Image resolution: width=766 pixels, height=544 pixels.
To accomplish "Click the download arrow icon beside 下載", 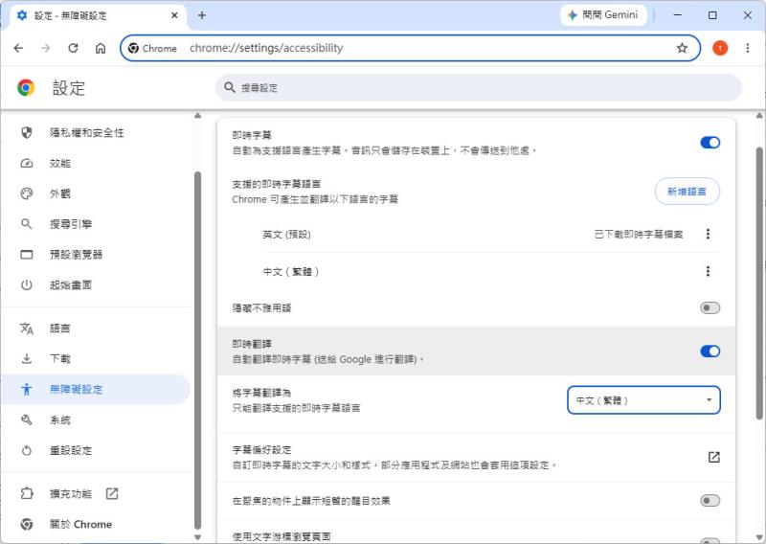I will (27, 359).
